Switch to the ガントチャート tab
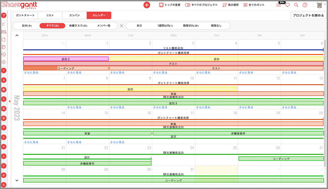Viewport: 328px width, 189px height. pos(25,15)
